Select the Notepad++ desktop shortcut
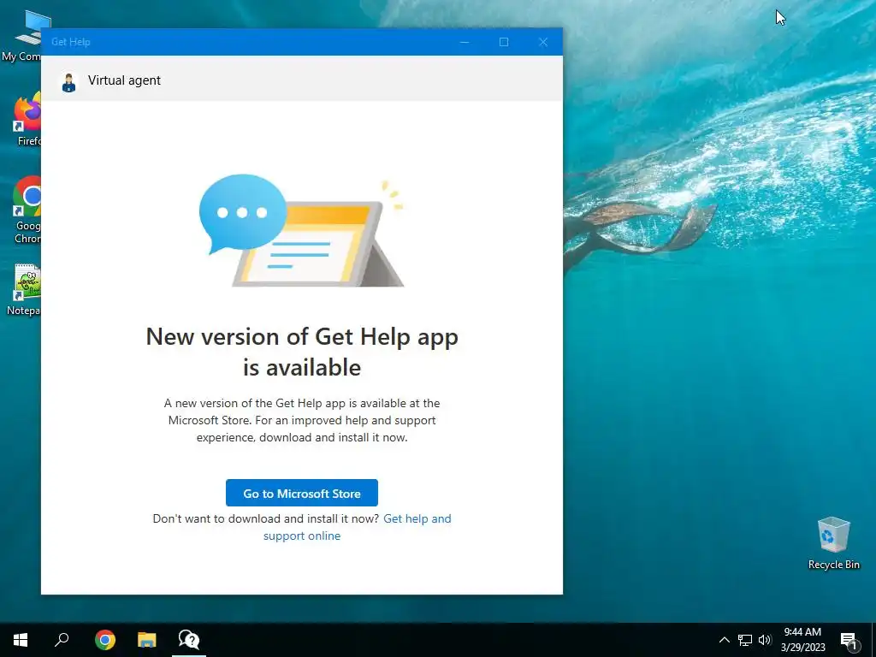876x657 pixels. 22,291
